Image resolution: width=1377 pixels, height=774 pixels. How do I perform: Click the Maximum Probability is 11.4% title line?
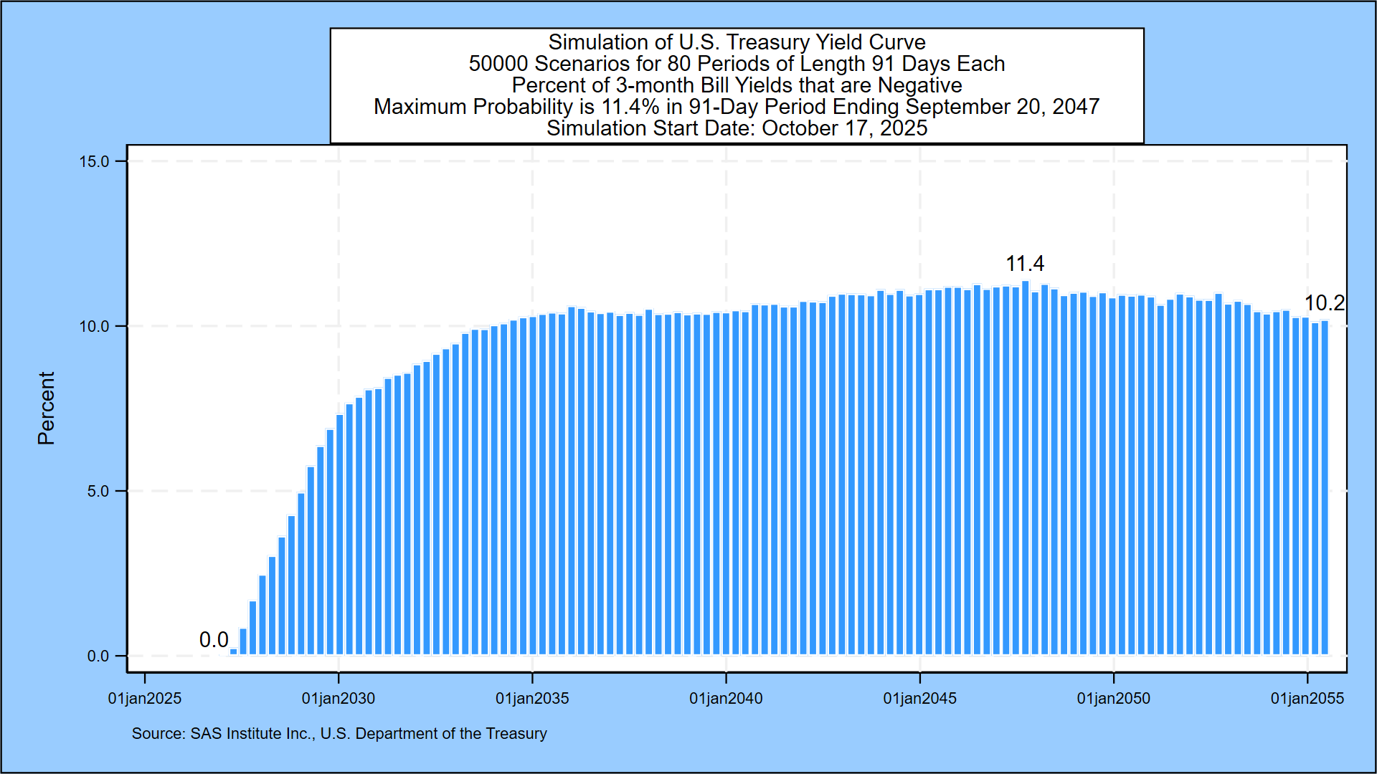pyautogui.click(x=737, y=107)
